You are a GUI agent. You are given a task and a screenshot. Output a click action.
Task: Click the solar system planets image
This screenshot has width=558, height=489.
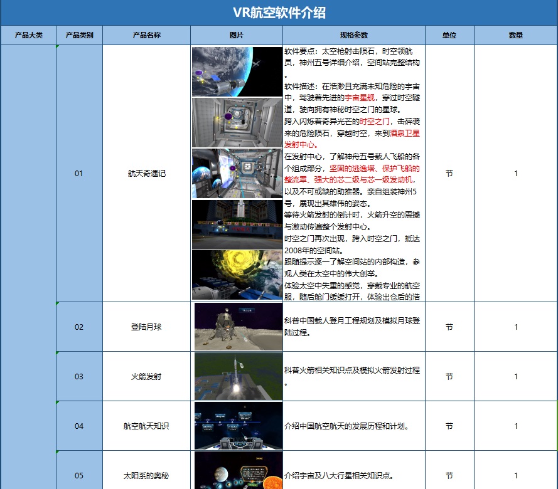239,470
